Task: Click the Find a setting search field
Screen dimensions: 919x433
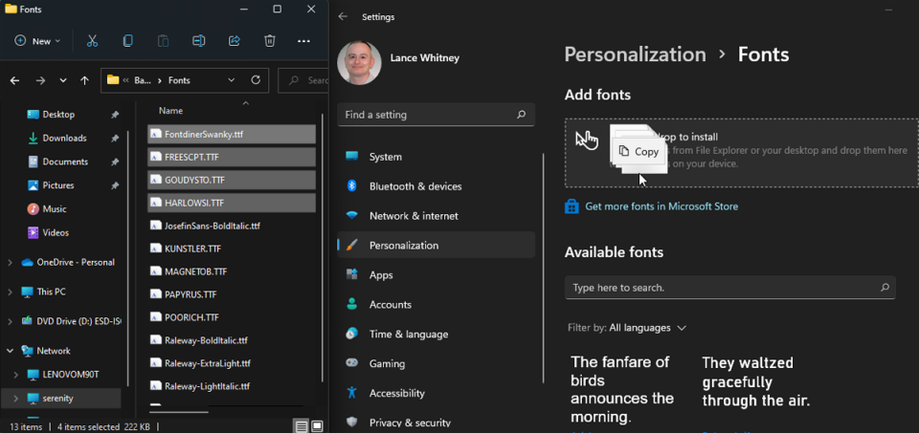Action: (x=437, y=115)
